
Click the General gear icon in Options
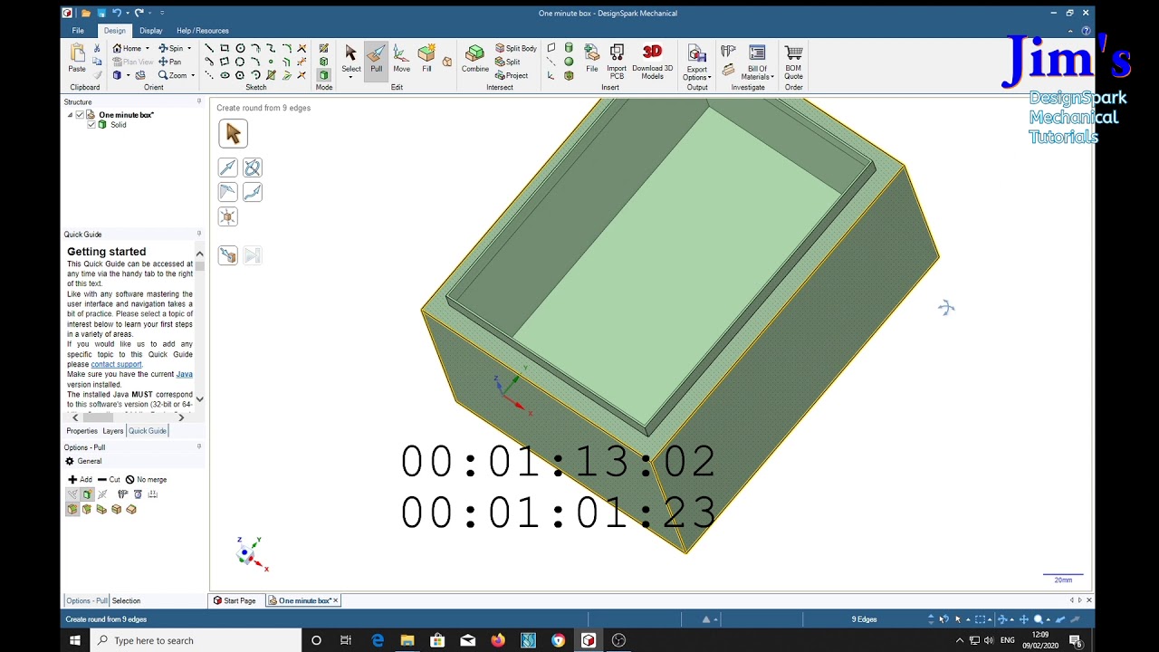coord(70,461)
